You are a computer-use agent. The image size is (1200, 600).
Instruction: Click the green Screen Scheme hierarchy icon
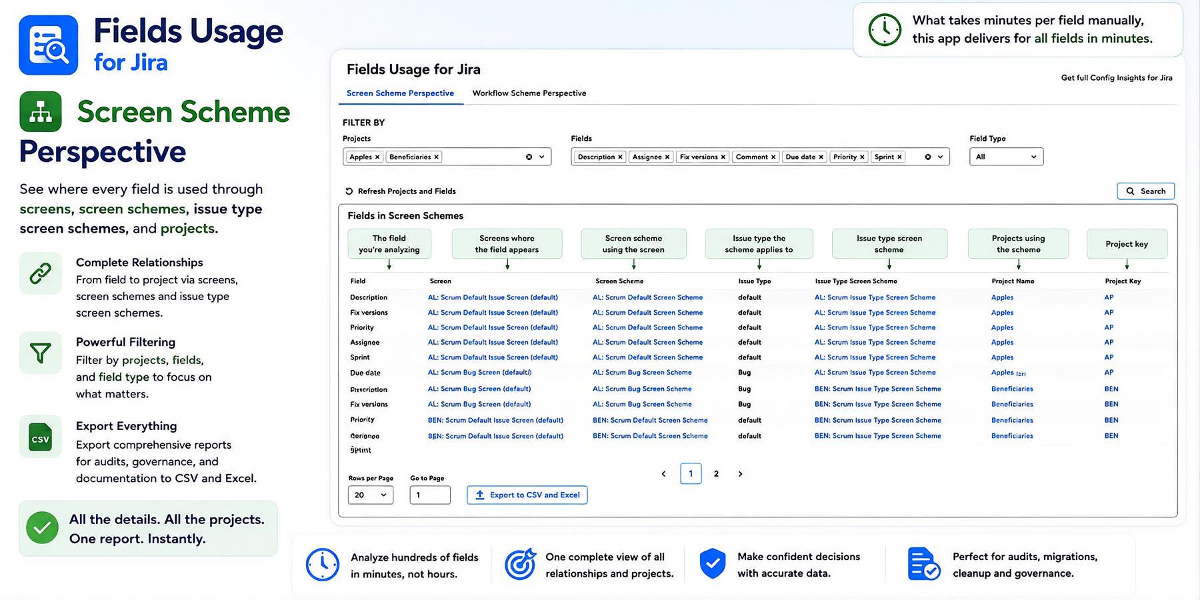click(41, 111)
